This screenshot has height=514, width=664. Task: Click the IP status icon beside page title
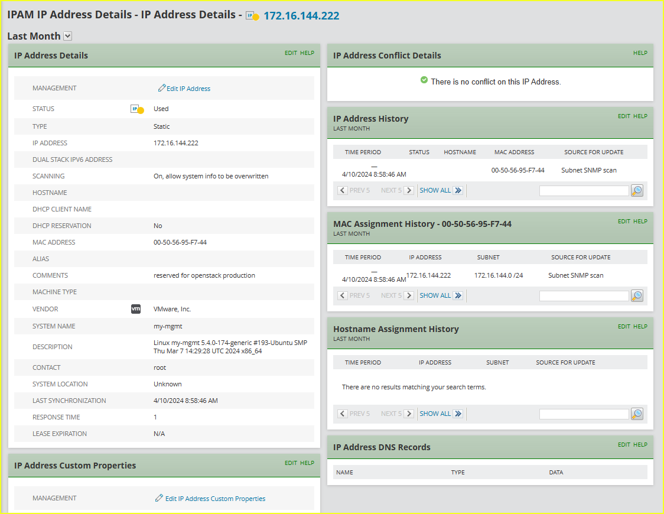(253, 17)
